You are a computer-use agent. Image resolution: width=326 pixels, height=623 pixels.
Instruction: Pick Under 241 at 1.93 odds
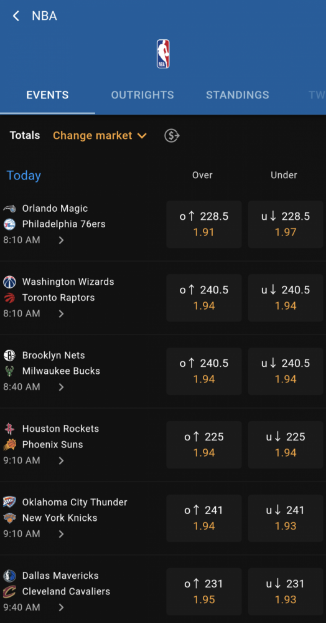[286, 518]
